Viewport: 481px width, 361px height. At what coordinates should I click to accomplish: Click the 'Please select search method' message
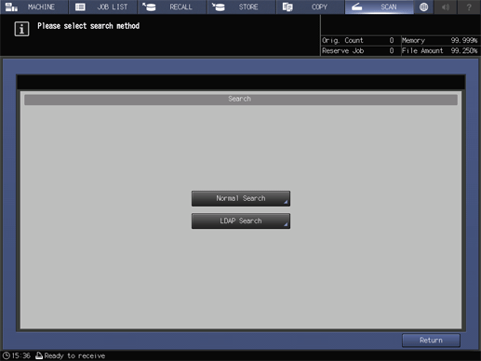(x=88, y=26)
